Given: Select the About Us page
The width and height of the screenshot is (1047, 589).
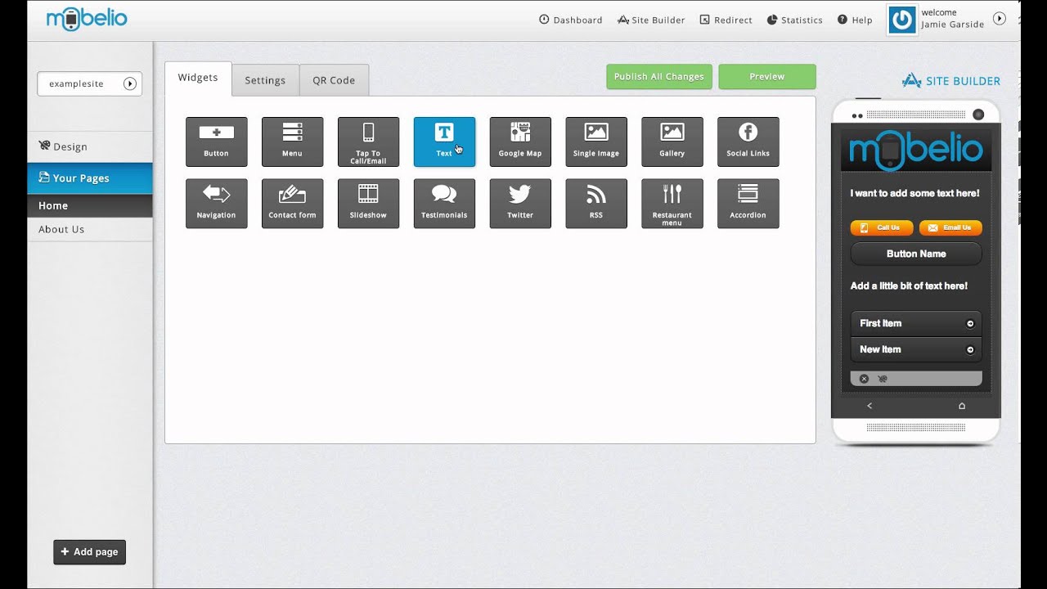Looking at the screenshot, I should click(90, 229).
